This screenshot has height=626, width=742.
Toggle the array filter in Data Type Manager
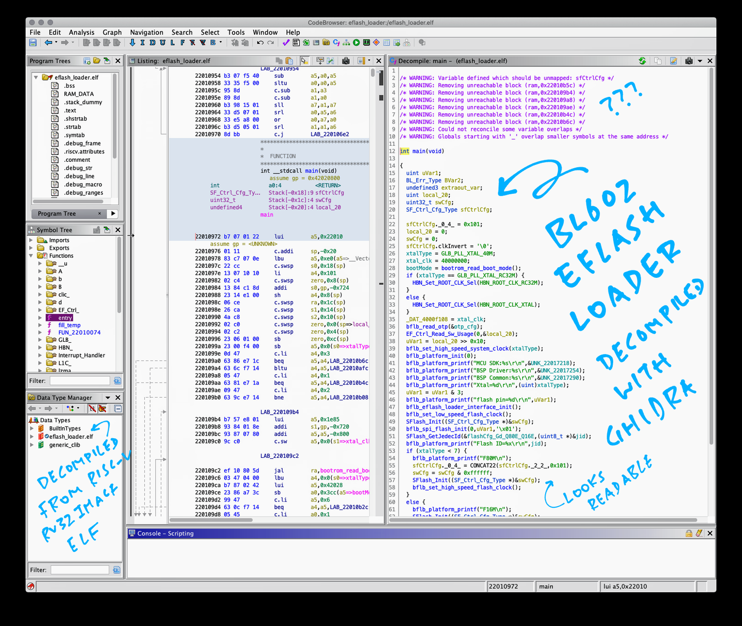(x=92, y=409)
